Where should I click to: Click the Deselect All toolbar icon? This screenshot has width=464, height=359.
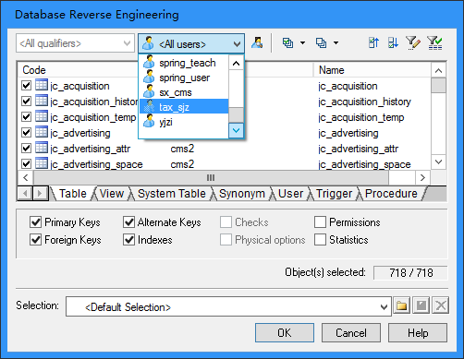pos(321,43)
